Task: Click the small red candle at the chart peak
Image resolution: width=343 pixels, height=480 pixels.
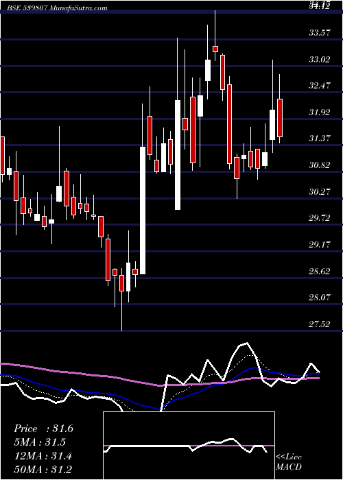Action: [215, 49]
